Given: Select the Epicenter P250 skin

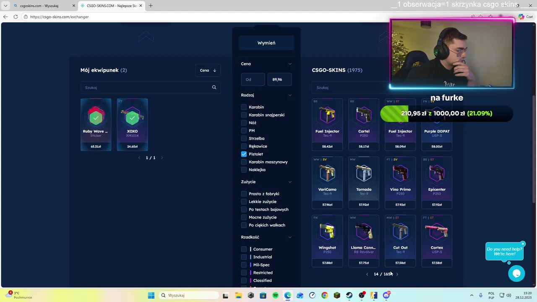Looking at the screenshot, I should 437,182.
